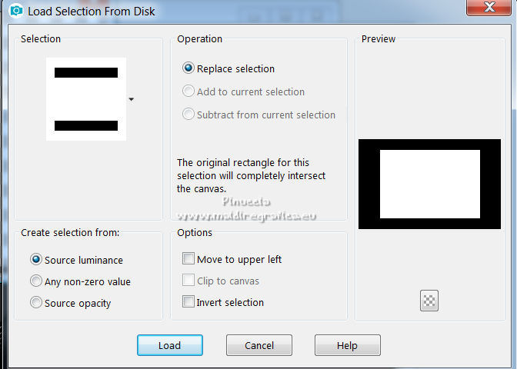Click the black and white preview image
This screenshot has width=517, height=369.
tap(429, 184)
